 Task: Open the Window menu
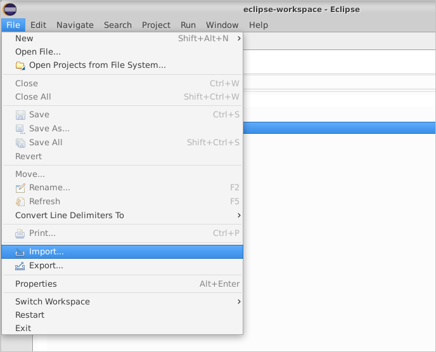[222, 25]
